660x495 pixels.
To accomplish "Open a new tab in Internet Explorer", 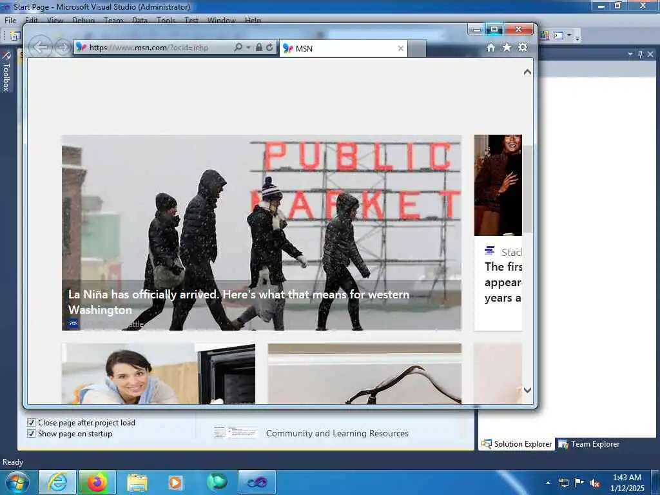I will pyautogui.click(x=417, y=49).
